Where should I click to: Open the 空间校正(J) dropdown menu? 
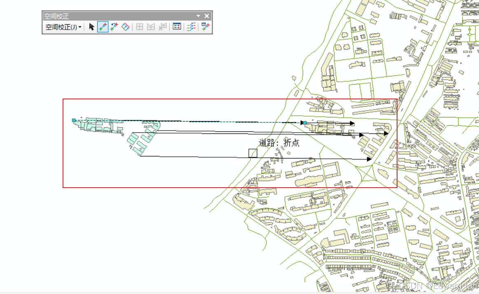click(63, 27)
